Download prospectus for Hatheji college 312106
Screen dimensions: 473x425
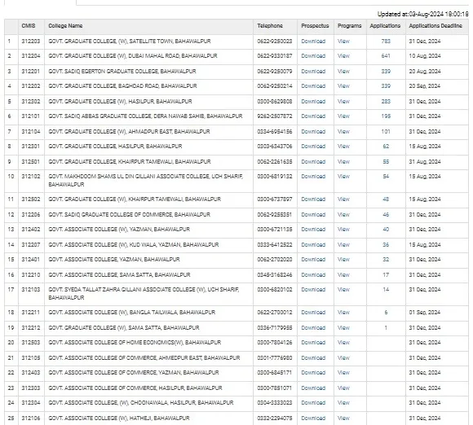(313, 418)
